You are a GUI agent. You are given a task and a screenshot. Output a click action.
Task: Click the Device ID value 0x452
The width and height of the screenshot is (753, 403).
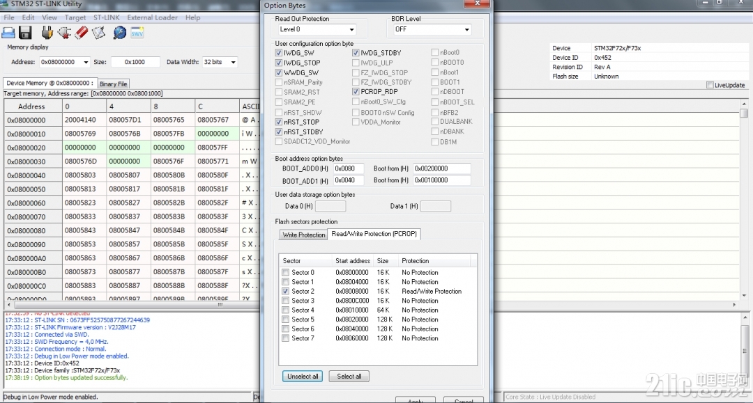602,58
